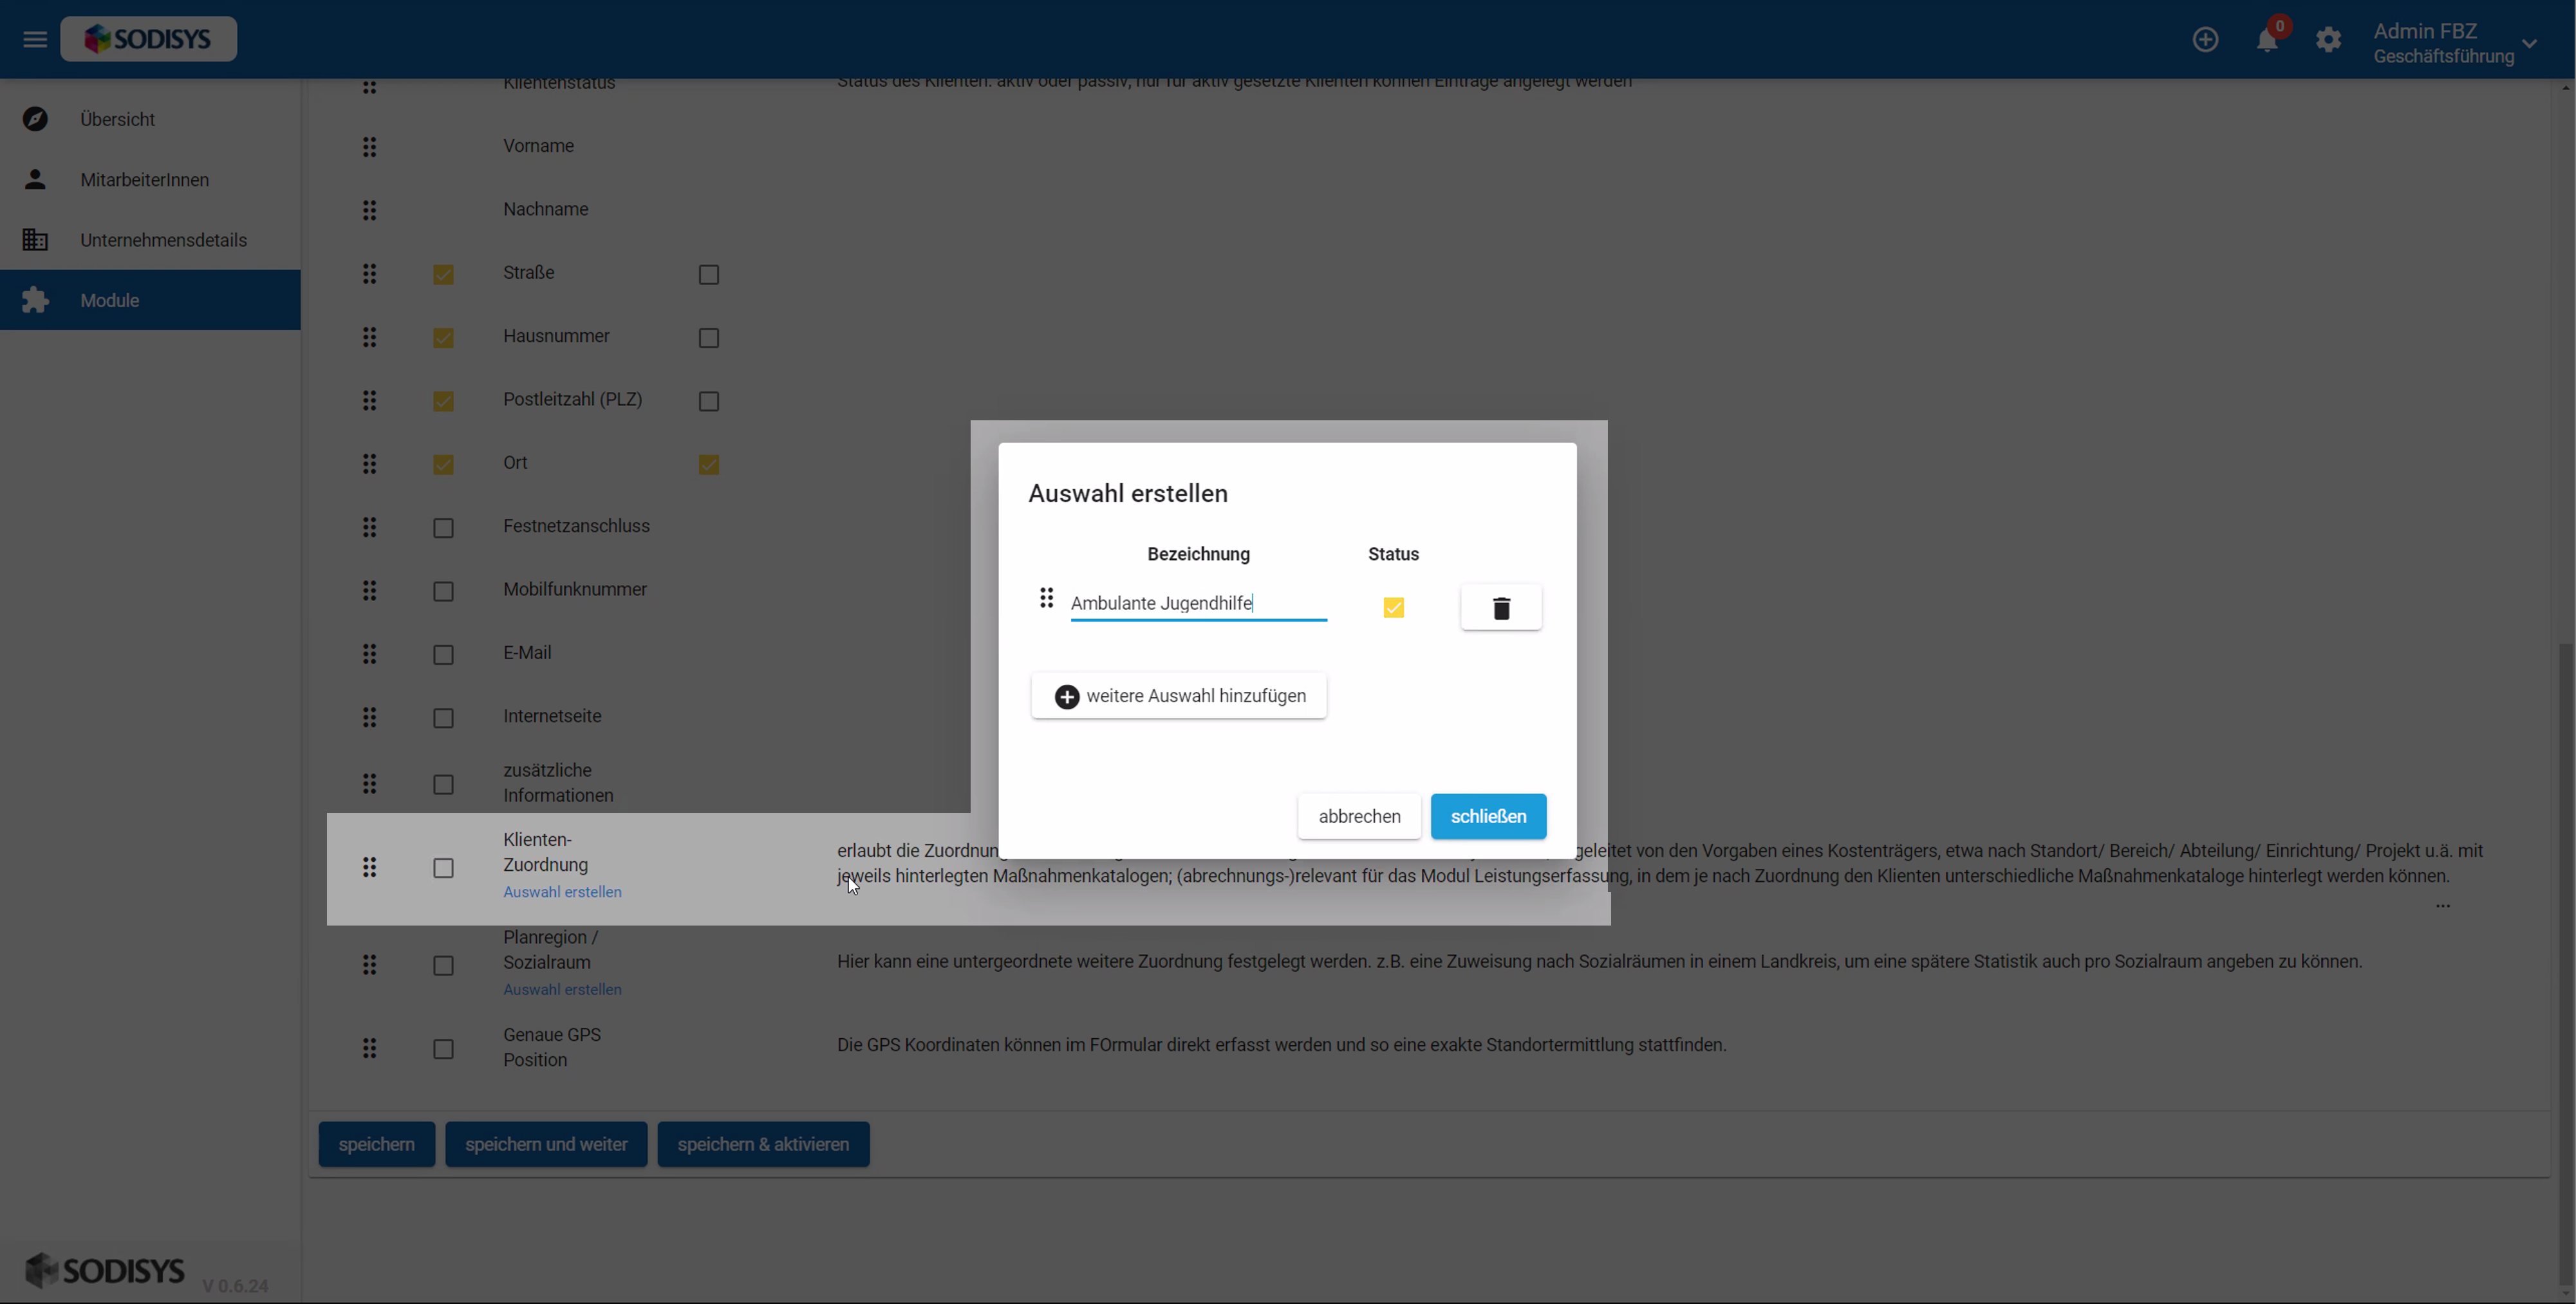Check the second checkbox for Postleitzahl (PLZ)
Screen dimensions: 2576x1304
point(709,401)
